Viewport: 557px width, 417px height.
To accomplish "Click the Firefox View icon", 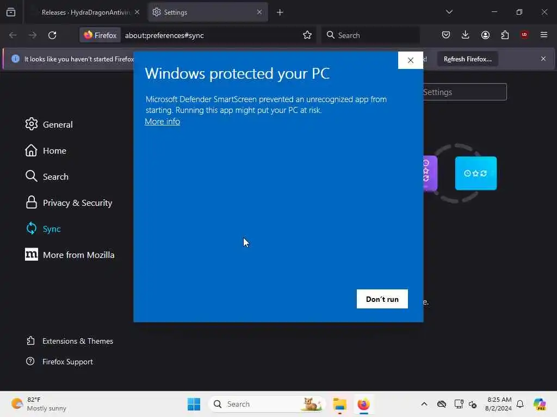I will tap(11, 12).
